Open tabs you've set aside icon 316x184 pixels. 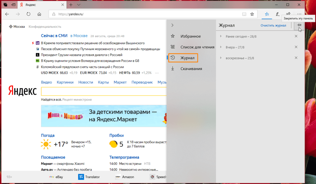click(6, 5)
